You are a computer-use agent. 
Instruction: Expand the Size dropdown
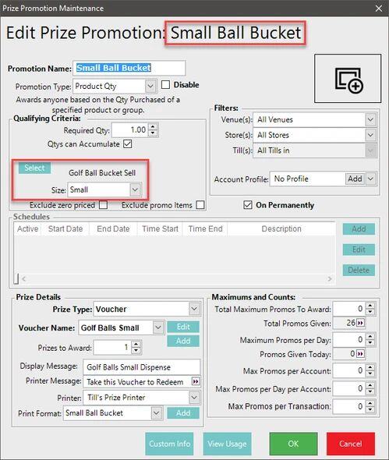(135, 189)
